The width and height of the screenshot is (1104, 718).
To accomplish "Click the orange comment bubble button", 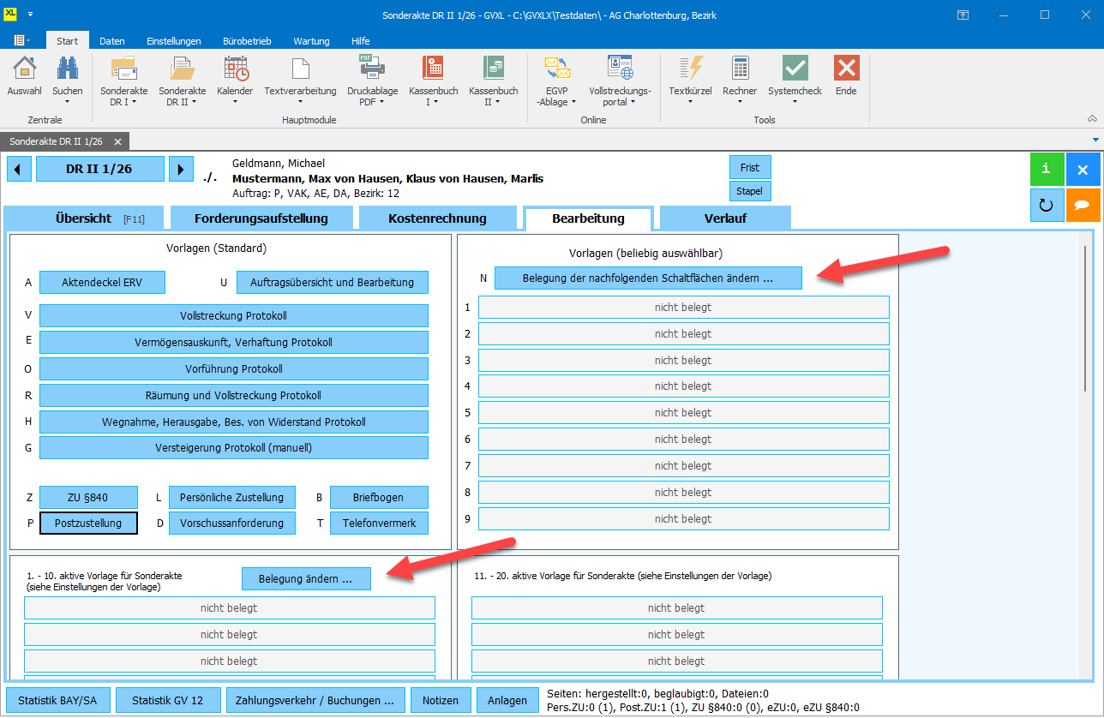I will pyautogui.click(x=1083, y=206).
